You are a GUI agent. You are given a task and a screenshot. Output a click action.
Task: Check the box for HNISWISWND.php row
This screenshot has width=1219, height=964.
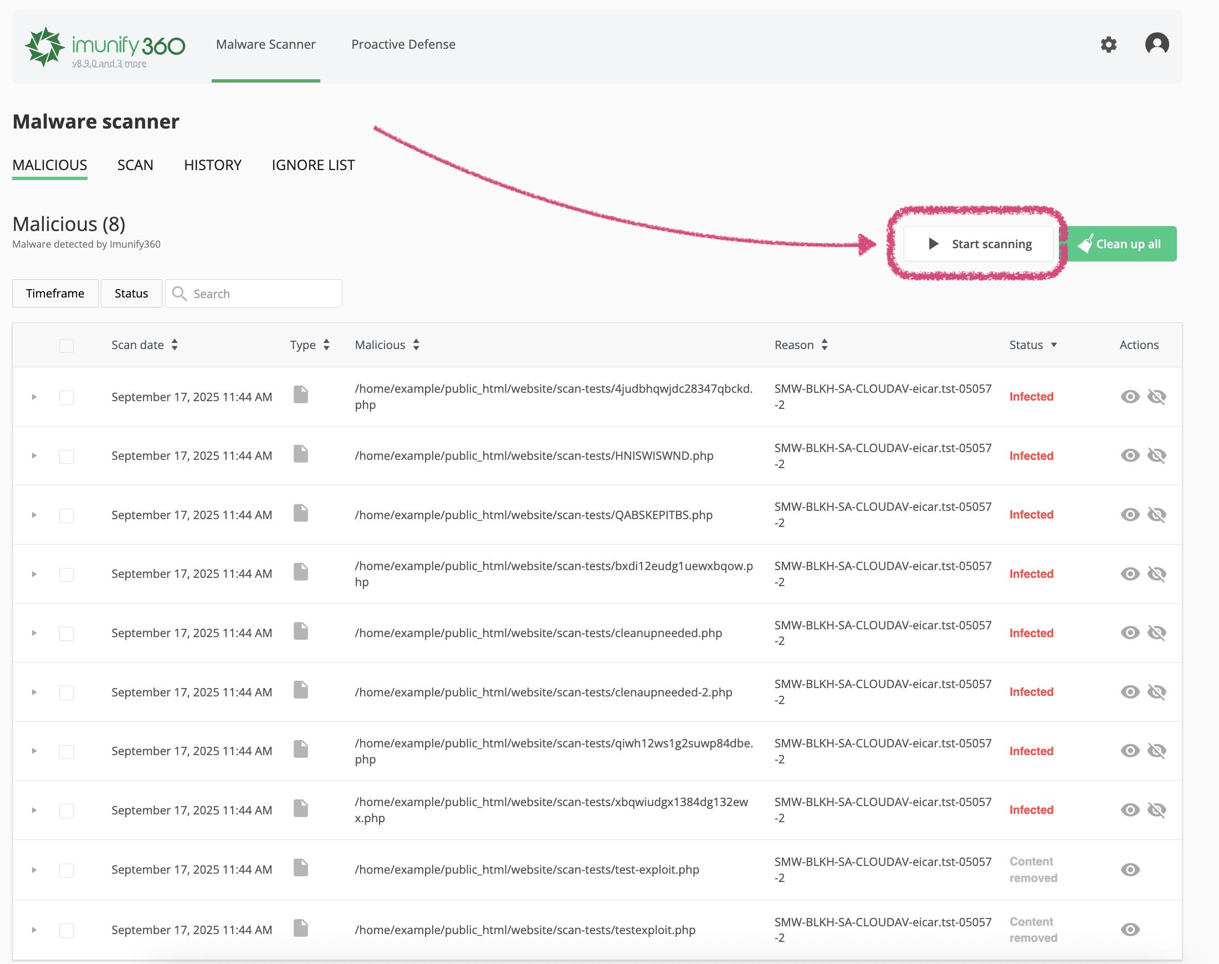point(66,456)
